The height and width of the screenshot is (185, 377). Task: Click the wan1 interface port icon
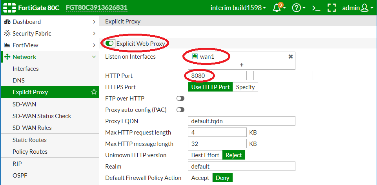tap(195, 57)
